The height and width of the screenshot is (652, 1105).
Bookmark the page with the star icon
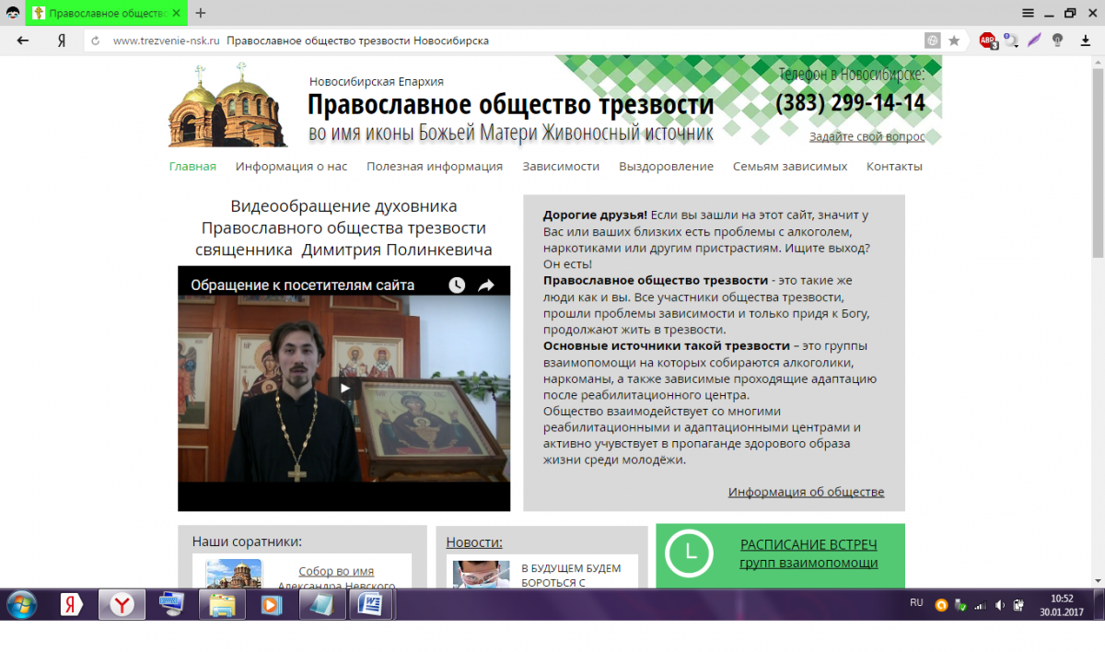pos(954,41)
